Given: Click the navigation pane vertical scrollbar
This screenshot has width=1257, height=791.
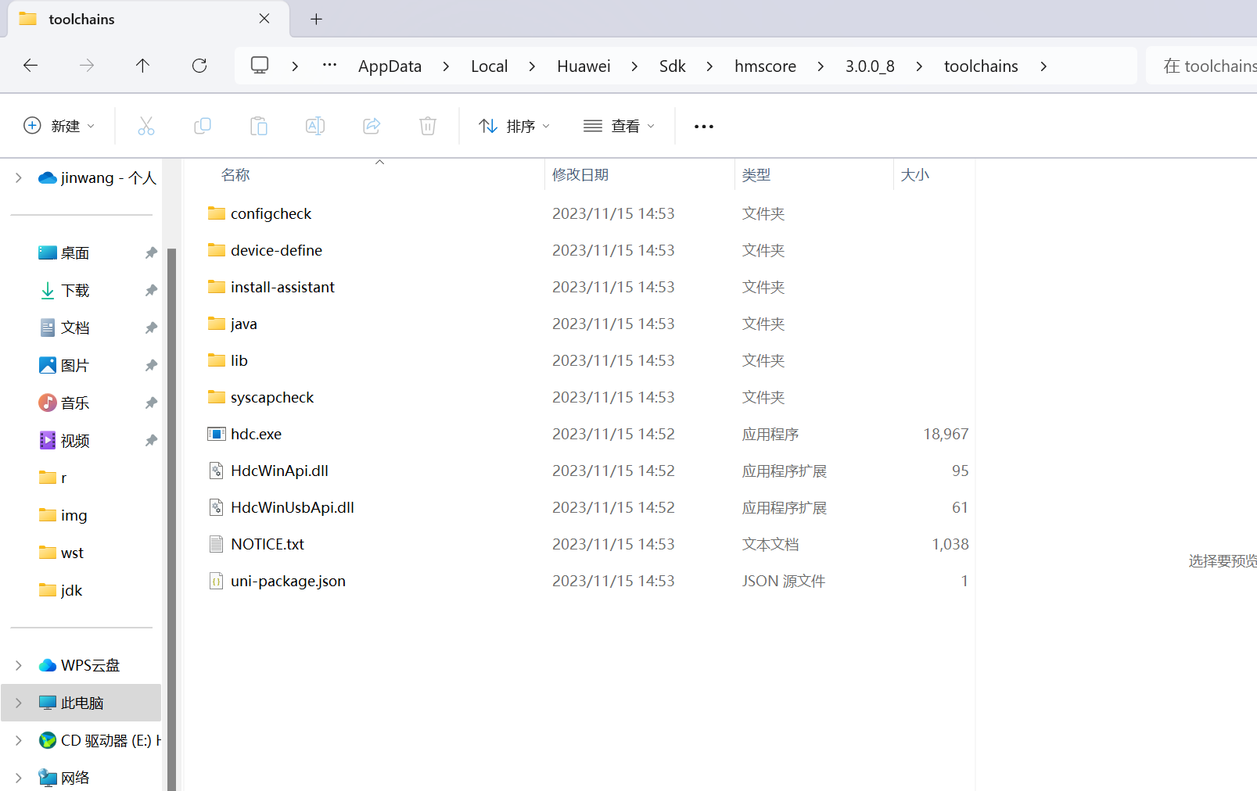Looking at the screenshot, I should pos(171,519).
